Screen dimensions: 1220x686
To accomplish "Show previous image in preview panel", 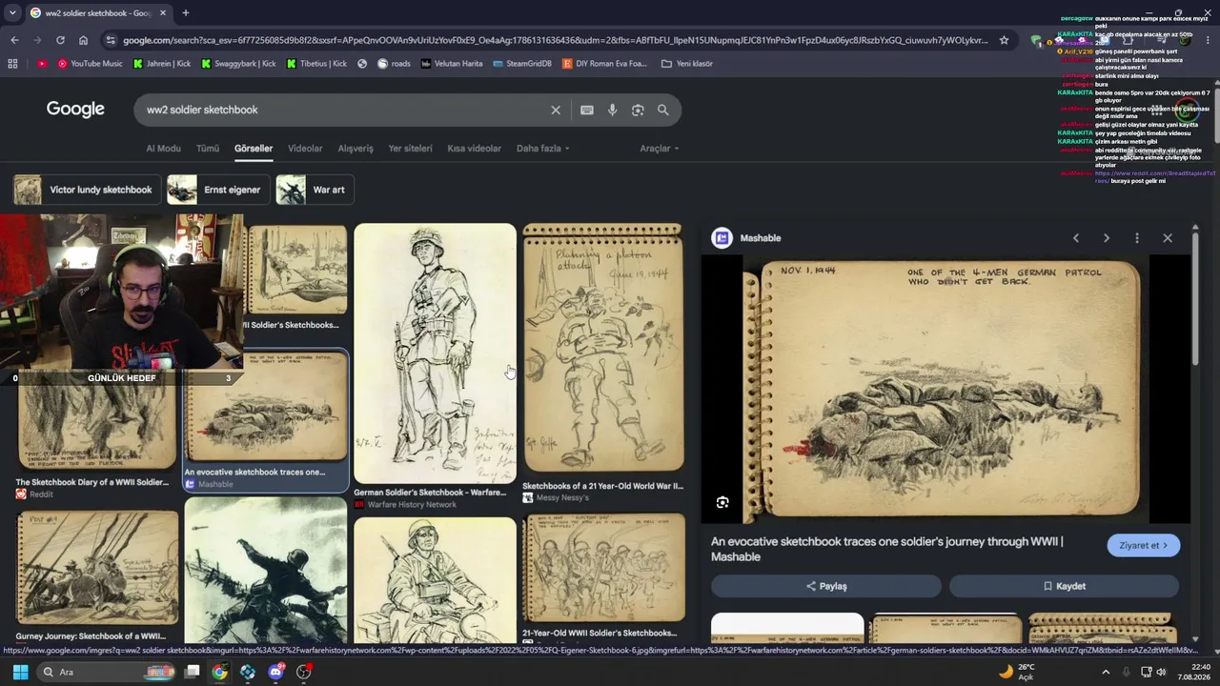I will (x=1076, y=238).
